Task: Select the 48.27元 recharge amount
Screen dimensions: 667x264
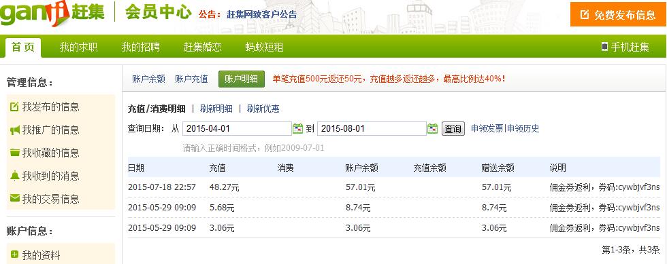Action: click(224, 187)
